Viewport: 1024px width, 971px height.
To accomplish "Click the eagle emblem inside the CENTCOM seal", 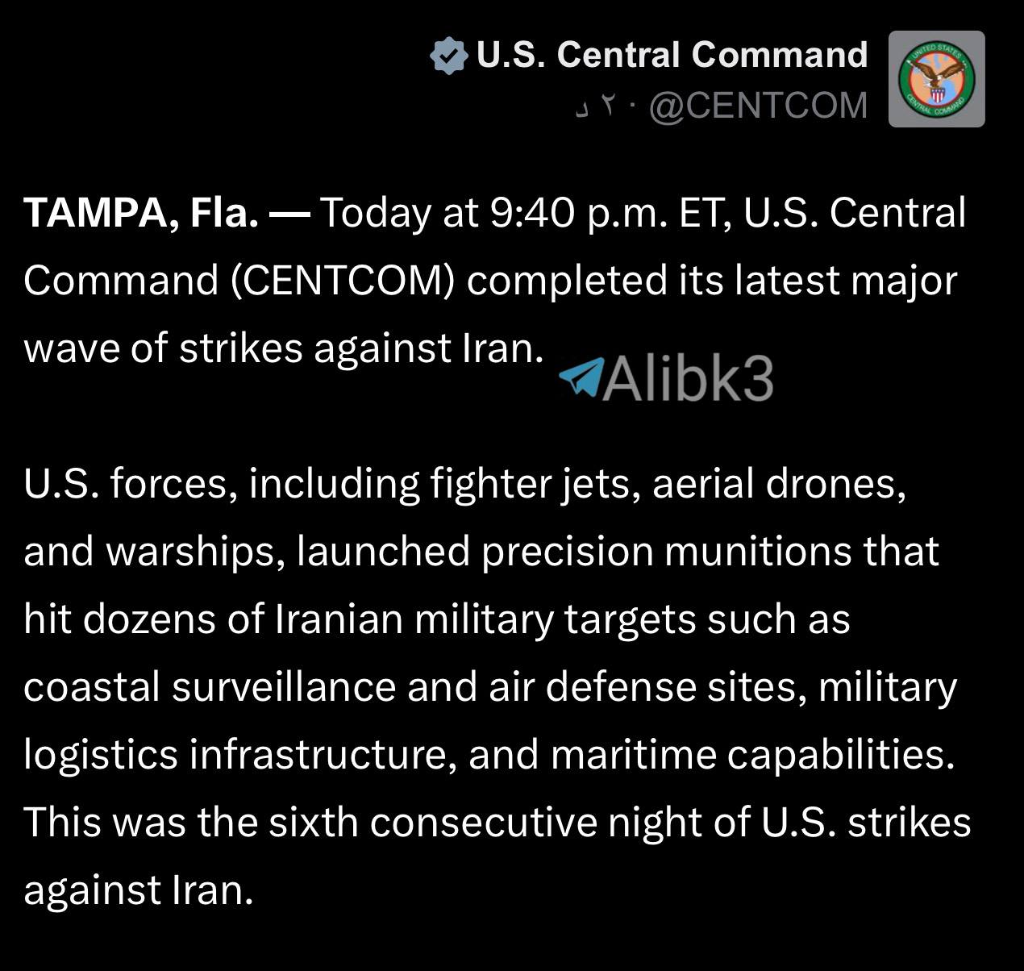I will [x=937, y=79].
